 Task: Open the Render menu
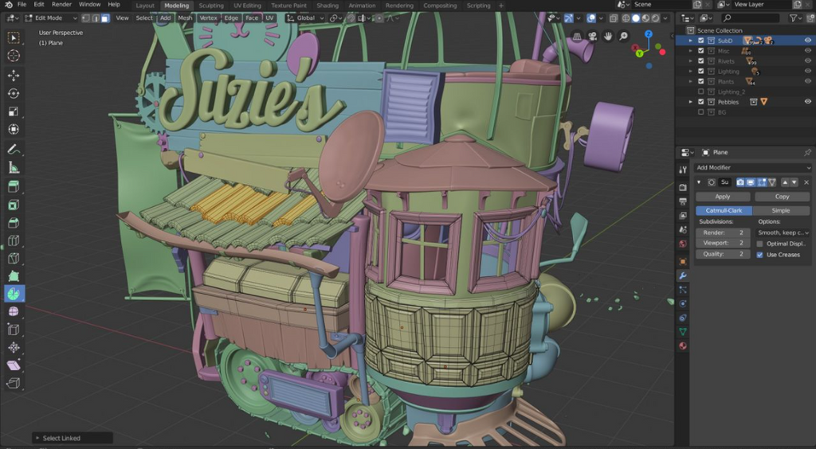tap(61, 4)
